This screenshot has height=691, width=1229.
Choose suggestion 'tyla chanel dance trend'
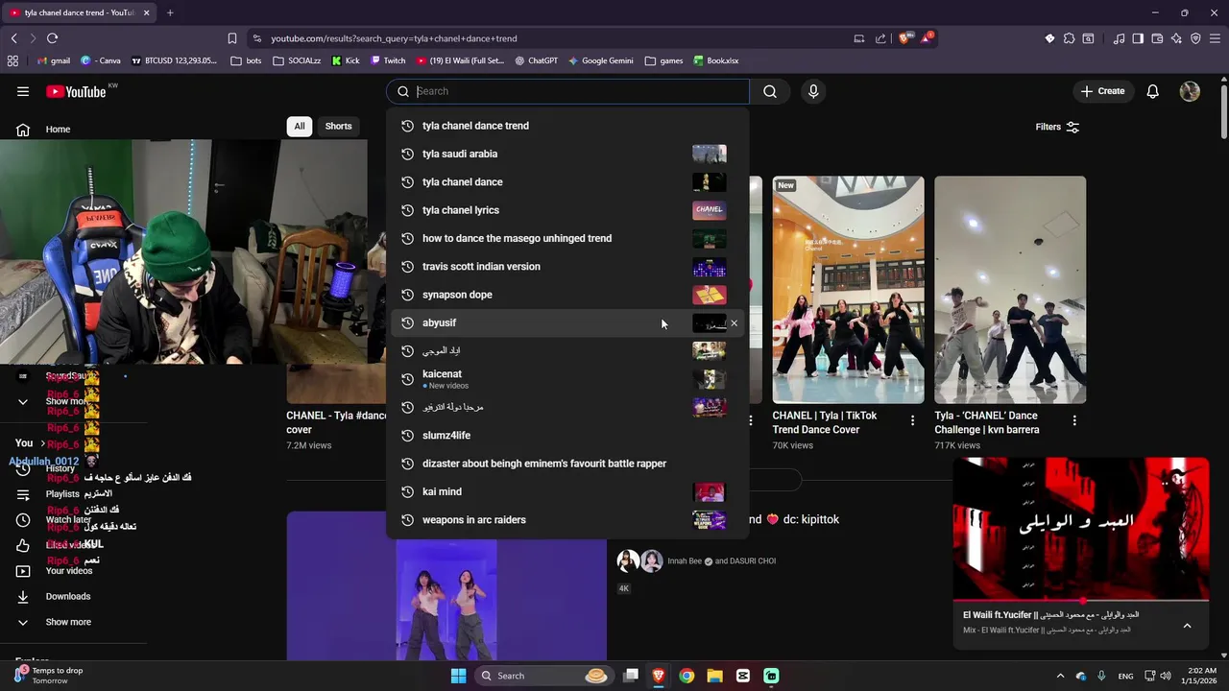[566, 126]
